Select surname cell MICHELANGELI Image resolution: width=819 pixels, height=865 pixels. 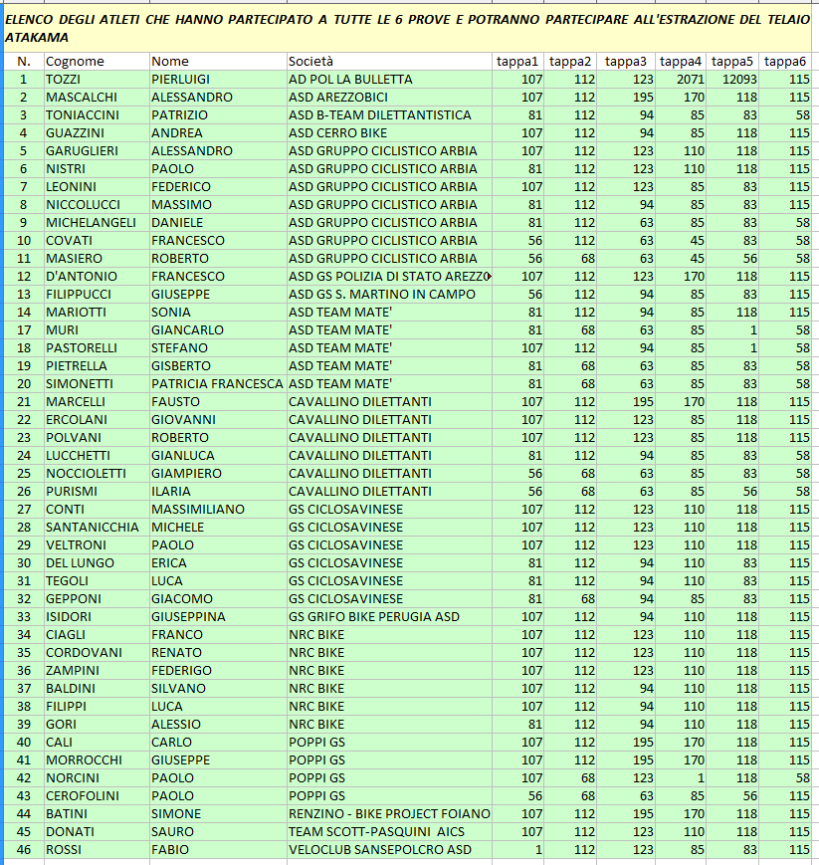tap(97, 223)
